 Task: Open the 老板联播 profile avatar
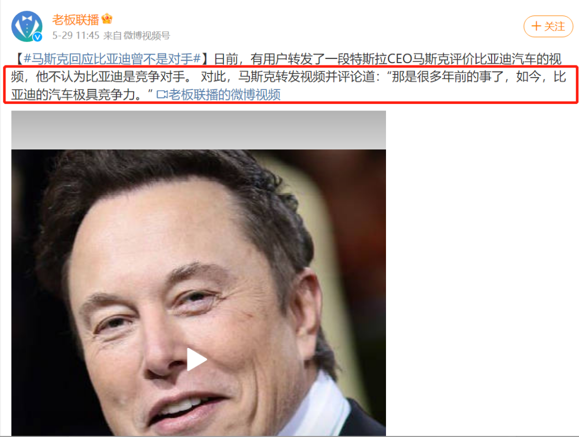click(27, 26)
